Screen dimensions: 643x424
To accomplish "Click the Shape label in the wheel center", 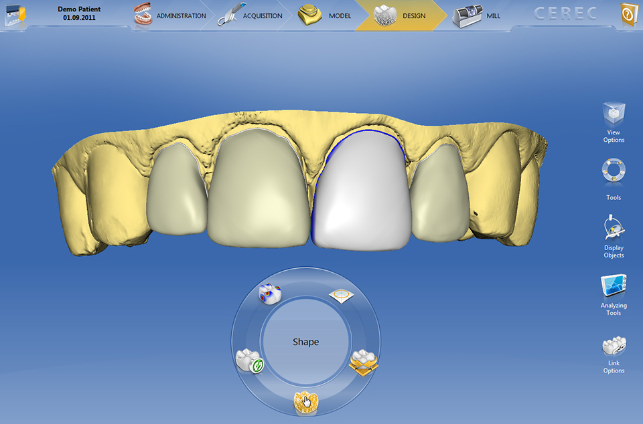I will pos(306,342).
